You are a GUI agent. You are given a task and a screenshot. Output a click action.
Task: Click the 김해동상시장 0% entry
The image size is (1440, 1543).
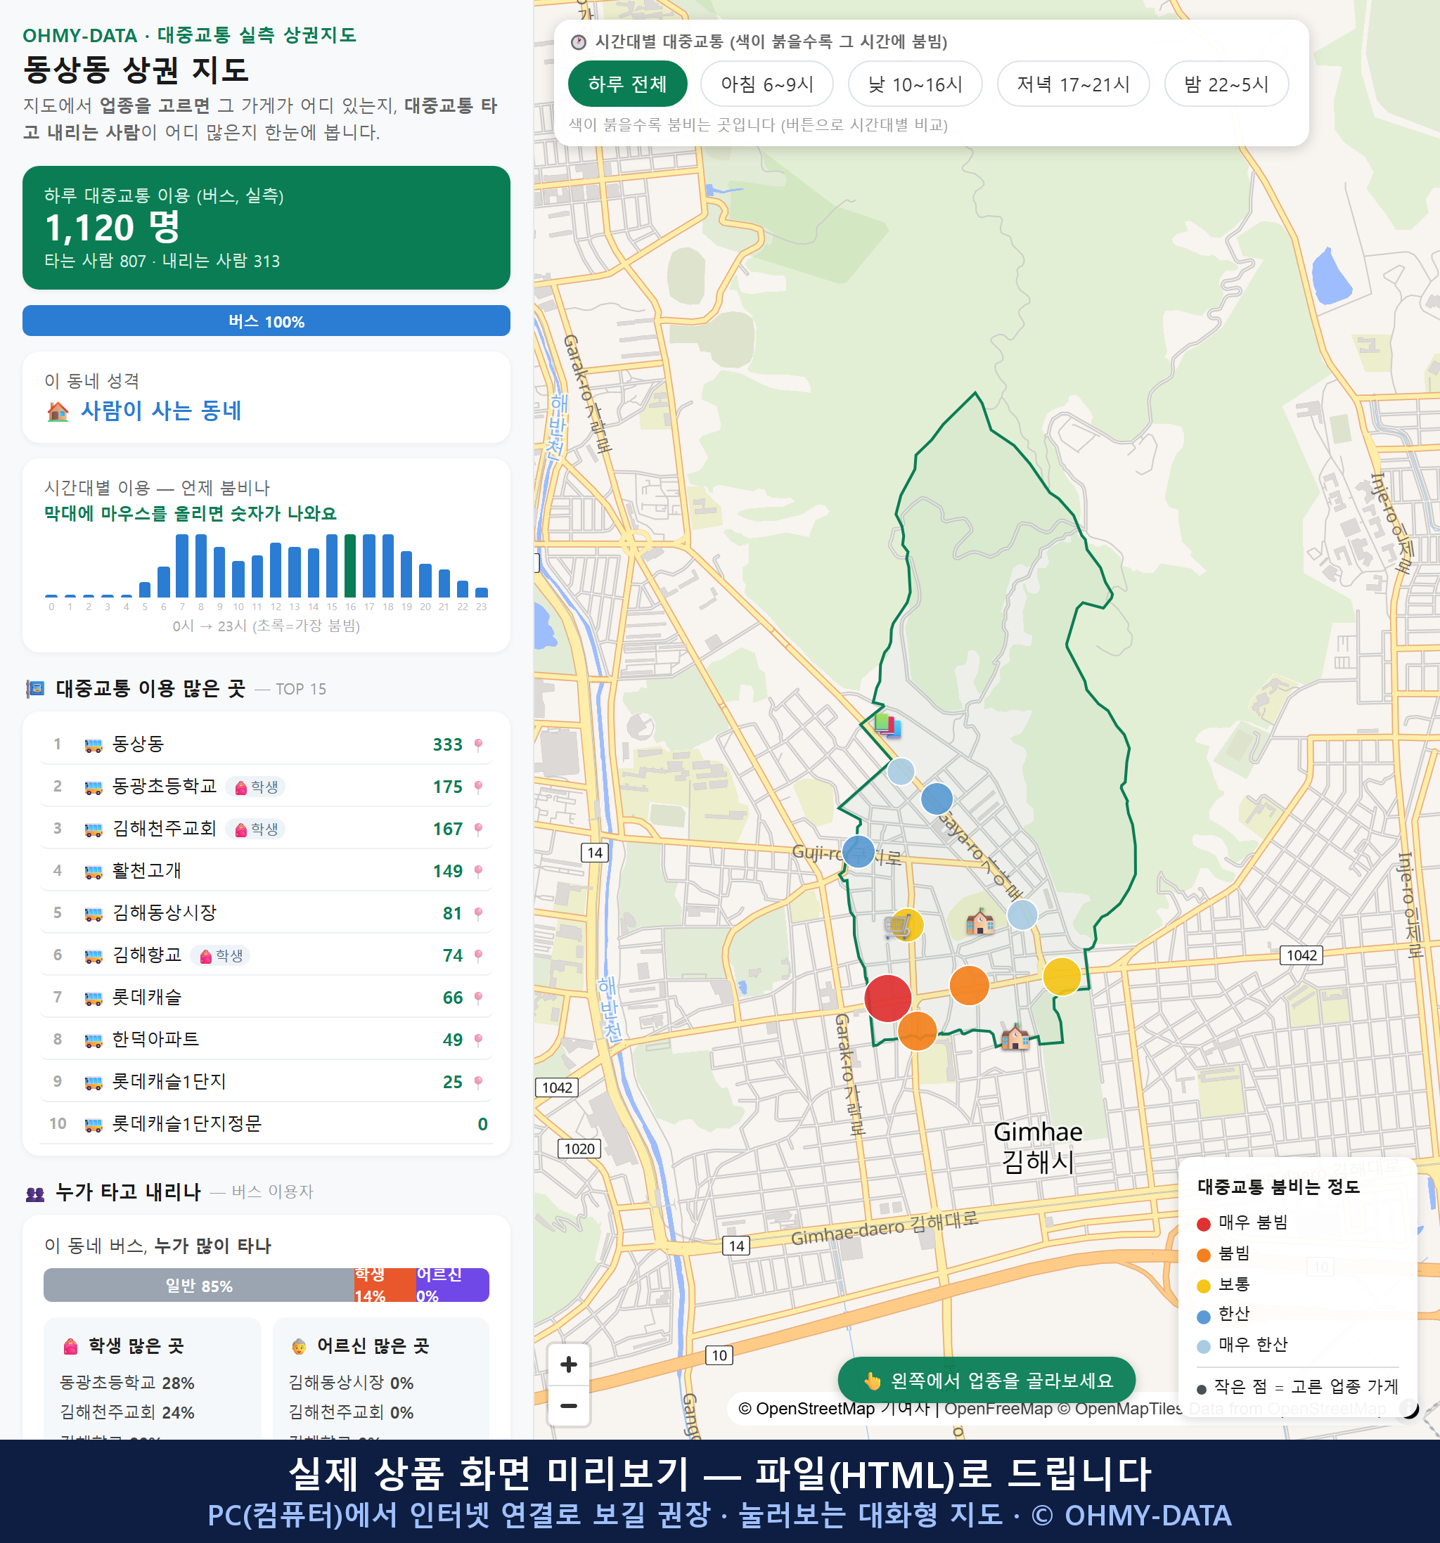(351, 1383)
